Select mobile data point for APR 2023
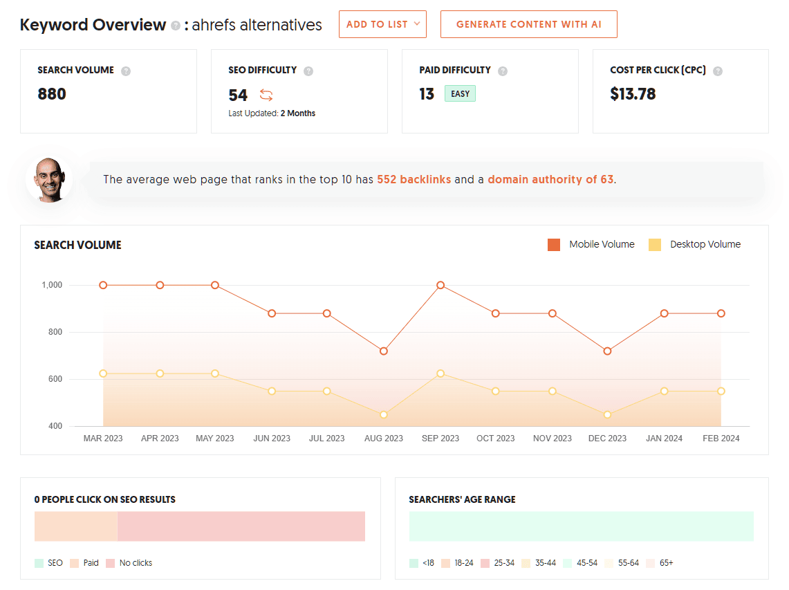Screen dimensions: 789x590 [x=160, y=285]
